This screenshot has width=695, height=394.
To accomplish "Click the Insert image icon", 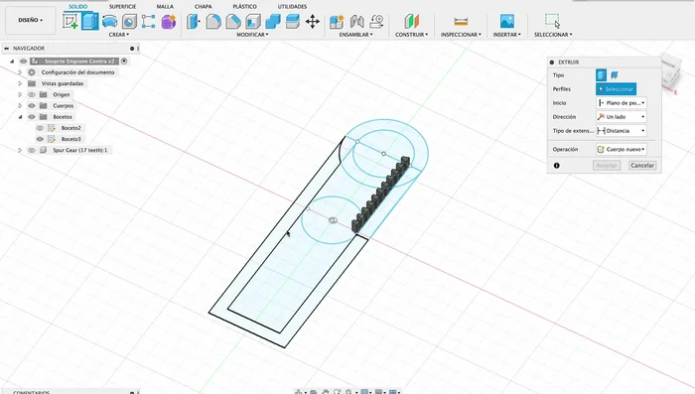I will click(x=507, y=21).
